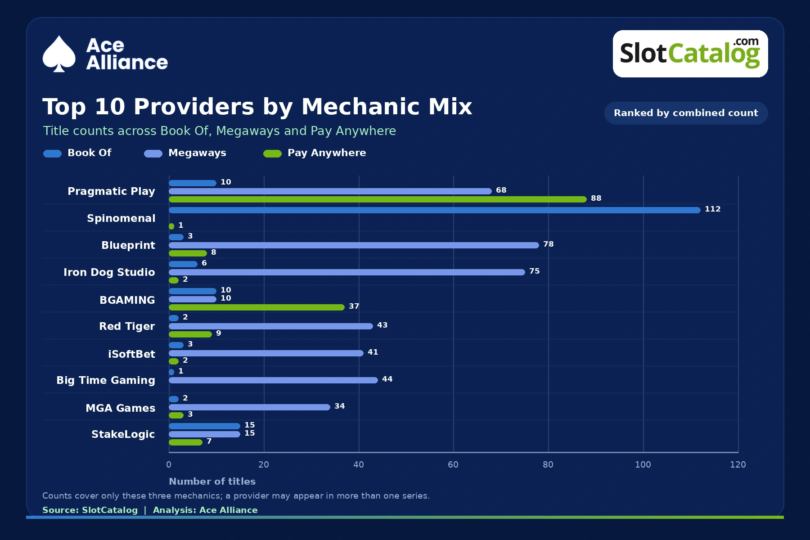Click Red Tiger's Megaways bar valued 43
Screen dimensions: 810x540
271,326
